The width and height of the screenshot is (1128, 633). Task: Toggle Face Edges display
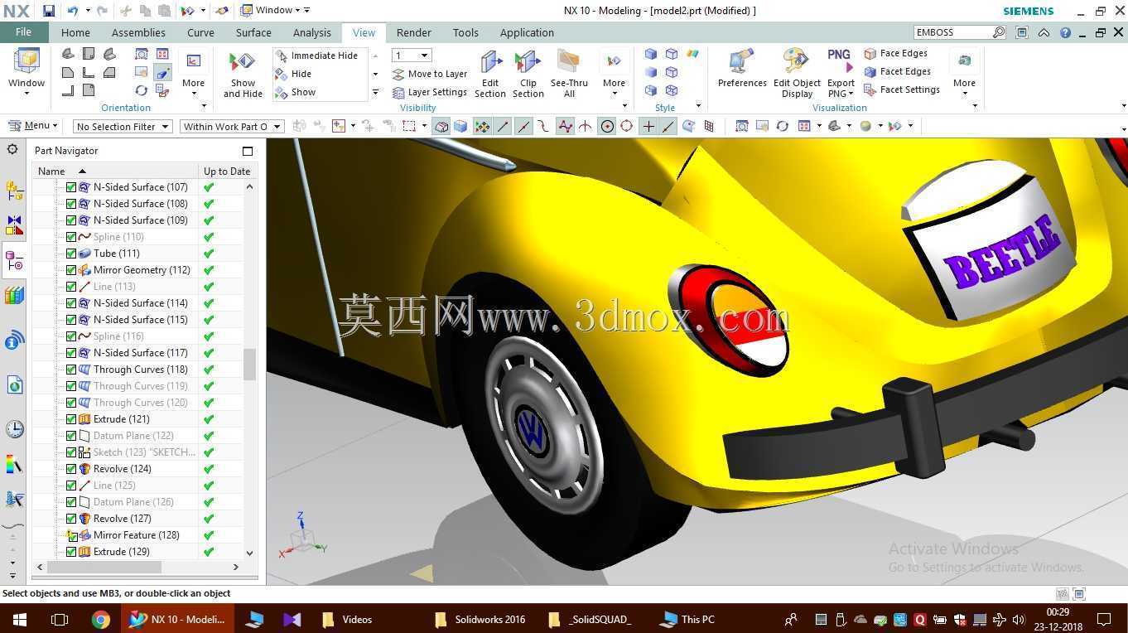click(895, 53)
